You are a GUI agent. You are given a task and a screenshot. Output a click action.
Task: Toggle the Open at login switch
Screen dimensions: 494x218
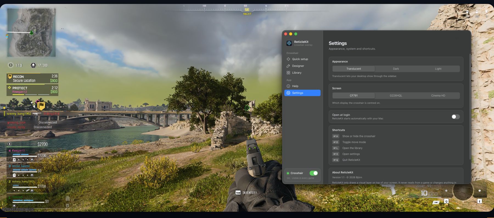(456, 117)
